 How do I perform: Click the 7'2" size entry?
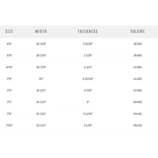click(x=9, y=90)
